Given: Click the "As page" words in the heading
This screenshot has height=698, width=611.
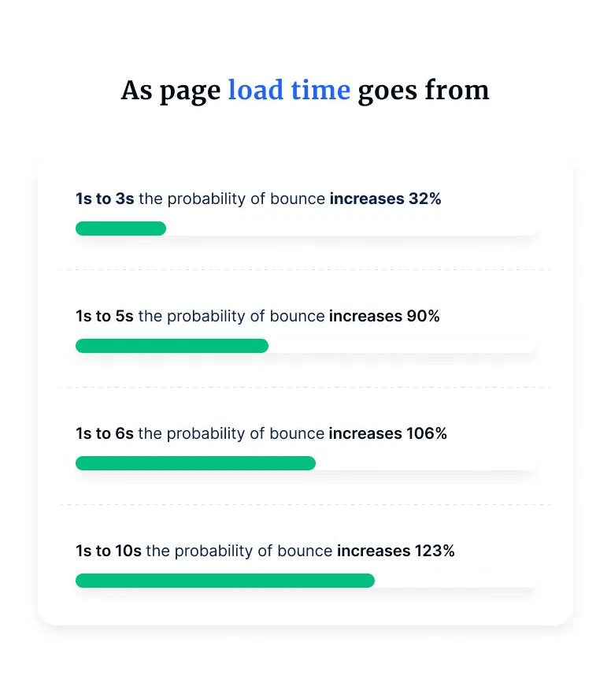Looking at the screenshot, I should click(170, 91).
